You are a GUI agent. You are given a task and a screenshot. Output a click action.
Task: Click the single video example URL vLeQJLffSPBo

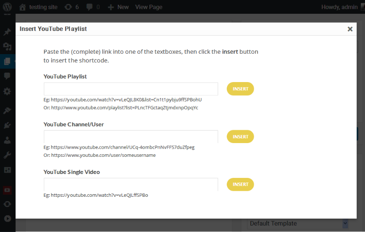[99, 195]
